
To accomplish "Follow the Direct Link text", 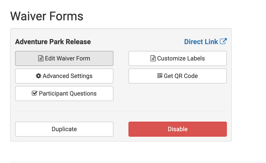I will pos(201,42).
